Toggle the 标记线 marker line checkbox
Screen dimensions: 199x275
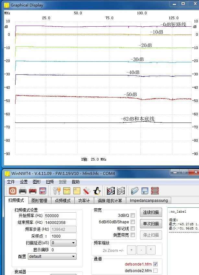pos(133,228)
